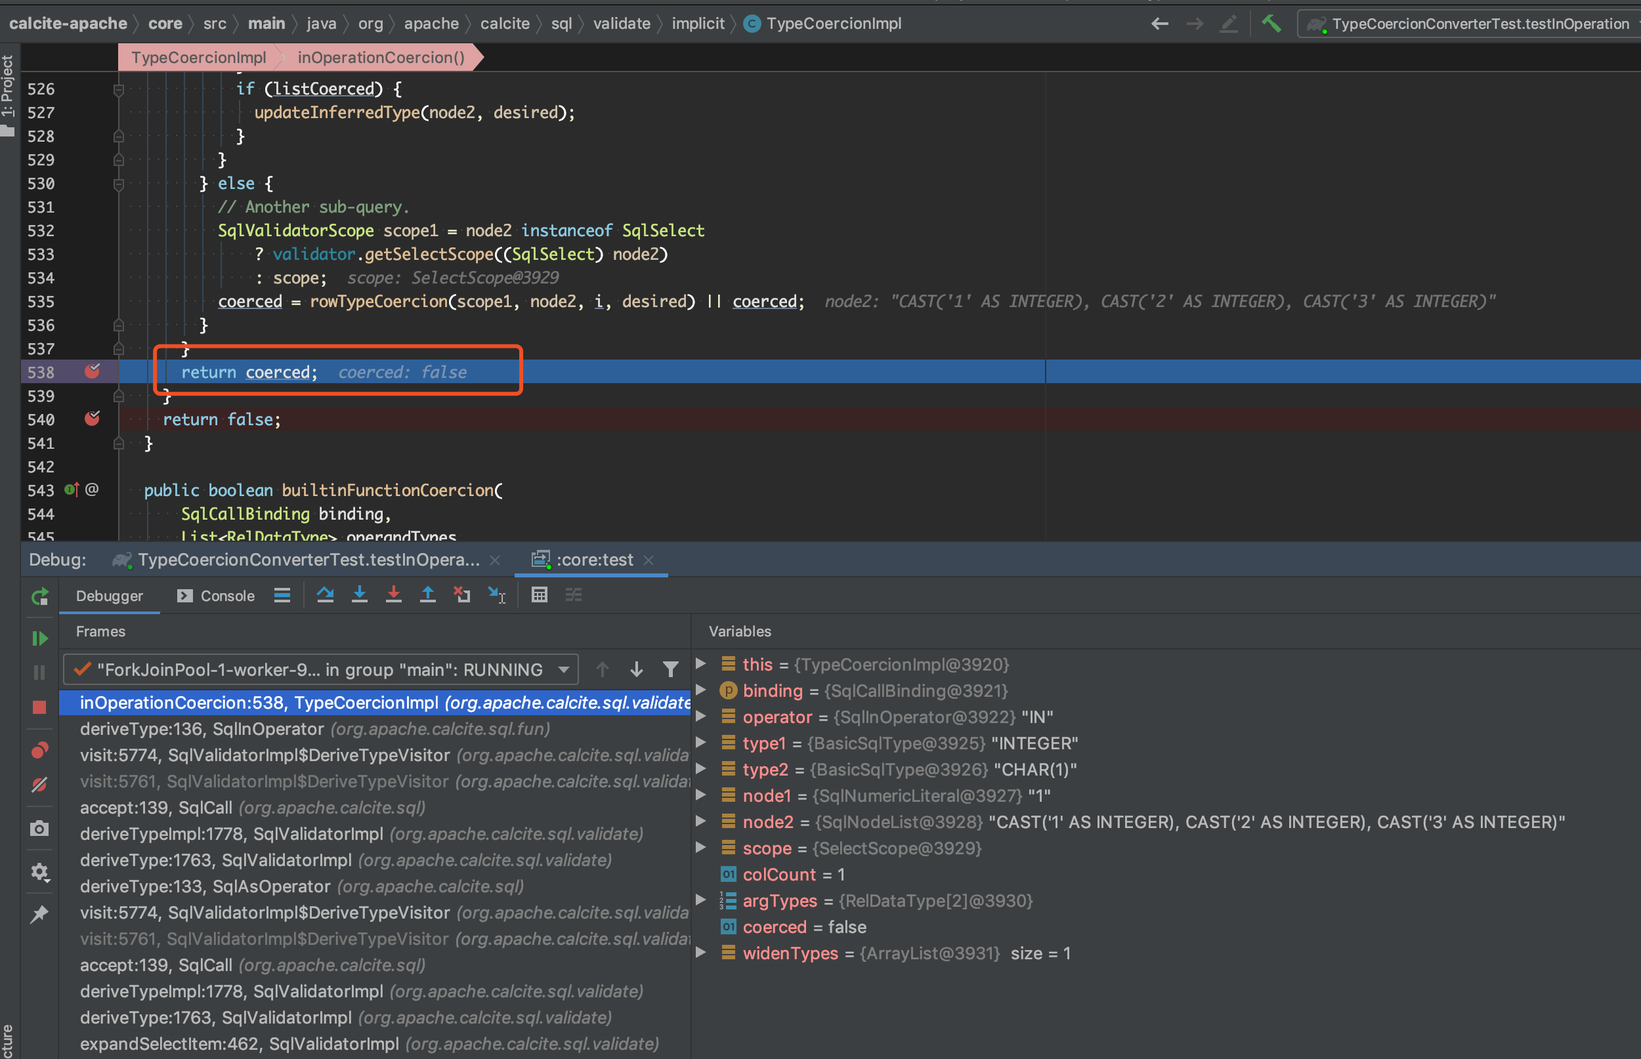
Task: Toggle the breakpoint on line 538
Action: (92, 371)
